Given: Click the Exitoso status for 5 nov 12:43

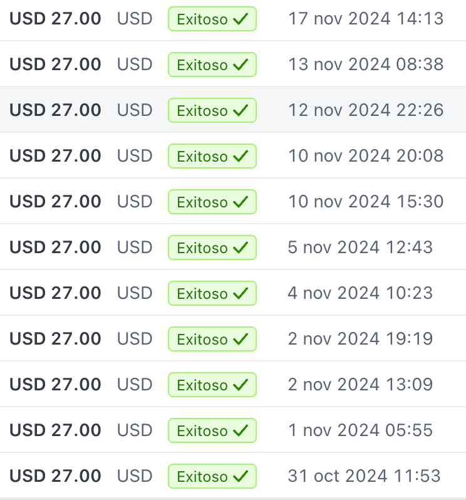Looking at the screenshot, I should click(x=212, y=247).
